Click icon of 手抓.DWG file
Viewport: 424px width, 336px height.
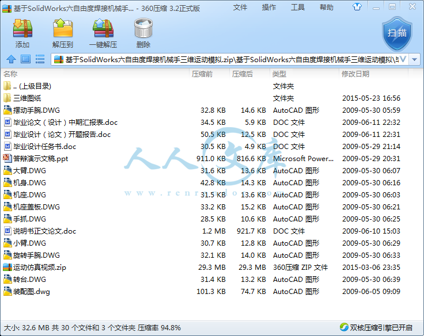7,219
